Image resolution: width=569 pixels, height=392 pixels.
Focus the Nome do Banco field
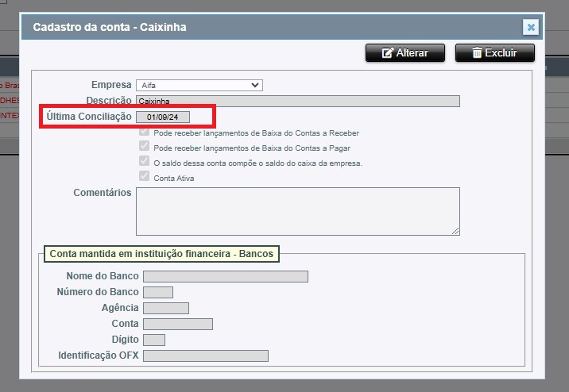coord(225,276)
